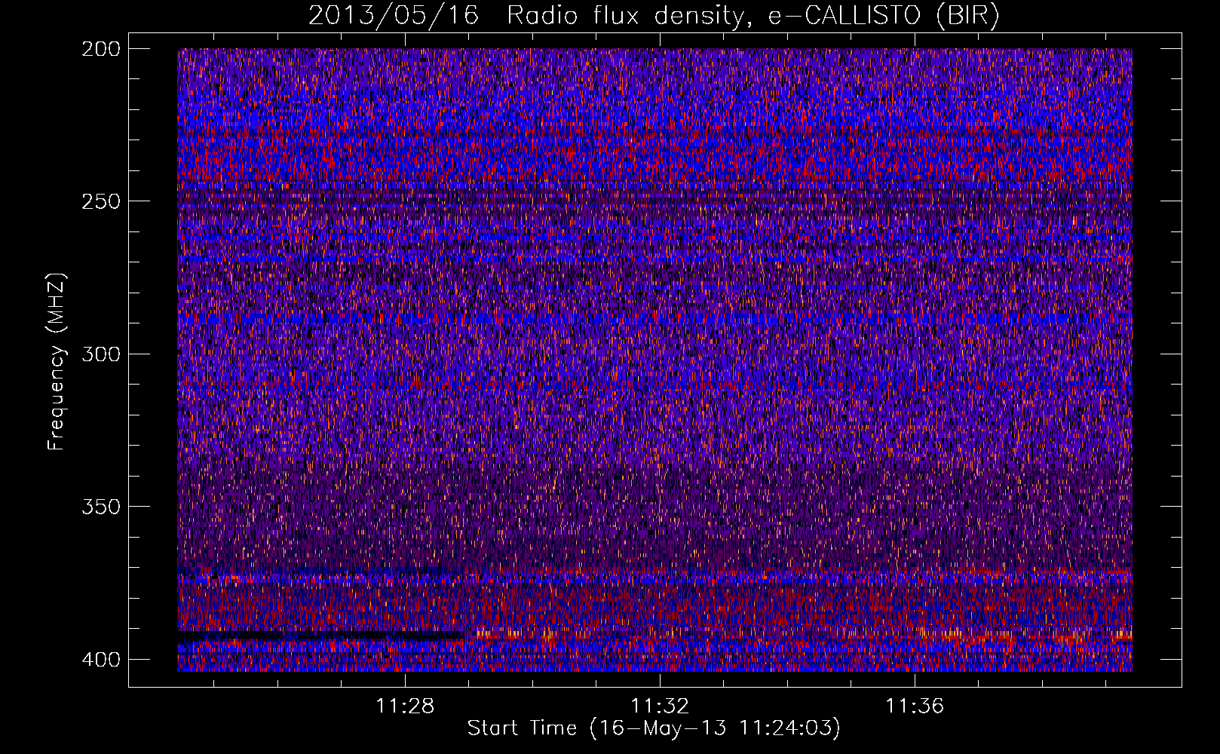Click the 'Frequency (MHZ)' axis label

pyautogui.click(x=57, y=361)
